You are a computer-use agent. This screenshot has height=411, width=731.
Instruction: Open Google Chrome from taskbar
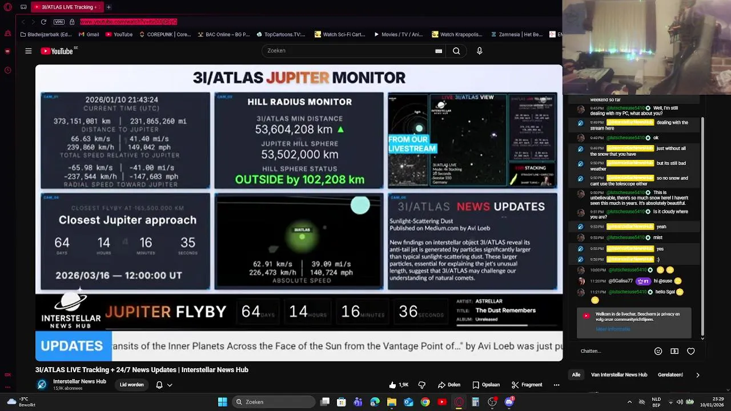425,402
